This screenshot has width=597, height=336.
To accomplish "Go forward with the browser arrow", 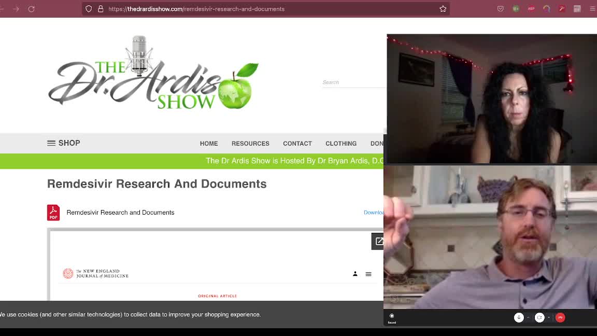I will click(16, 9).
